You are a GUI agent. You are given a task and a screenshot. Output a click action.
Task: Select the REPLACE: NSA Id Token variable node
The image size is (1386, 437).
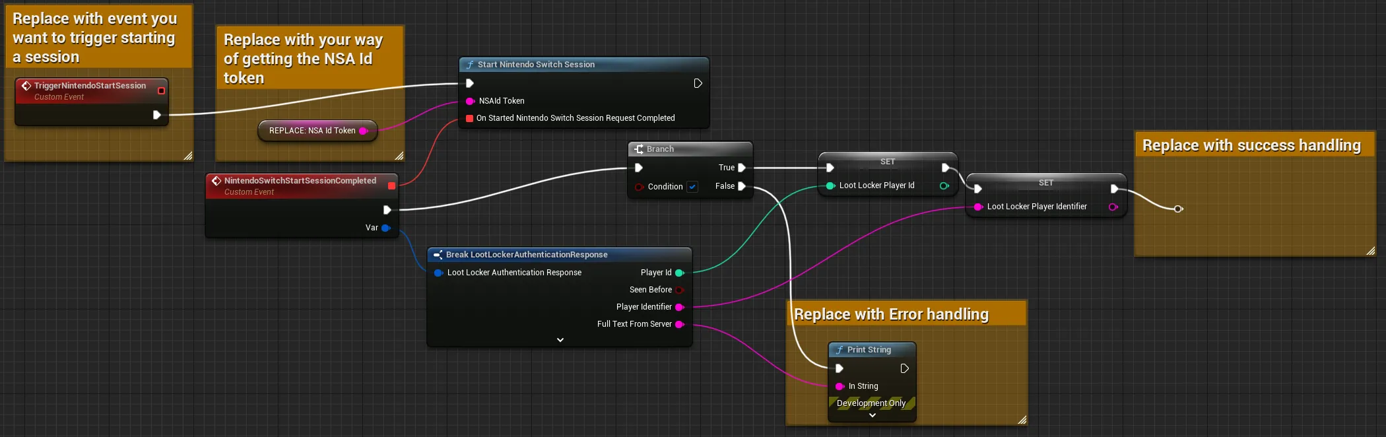[x=317, y=131]
